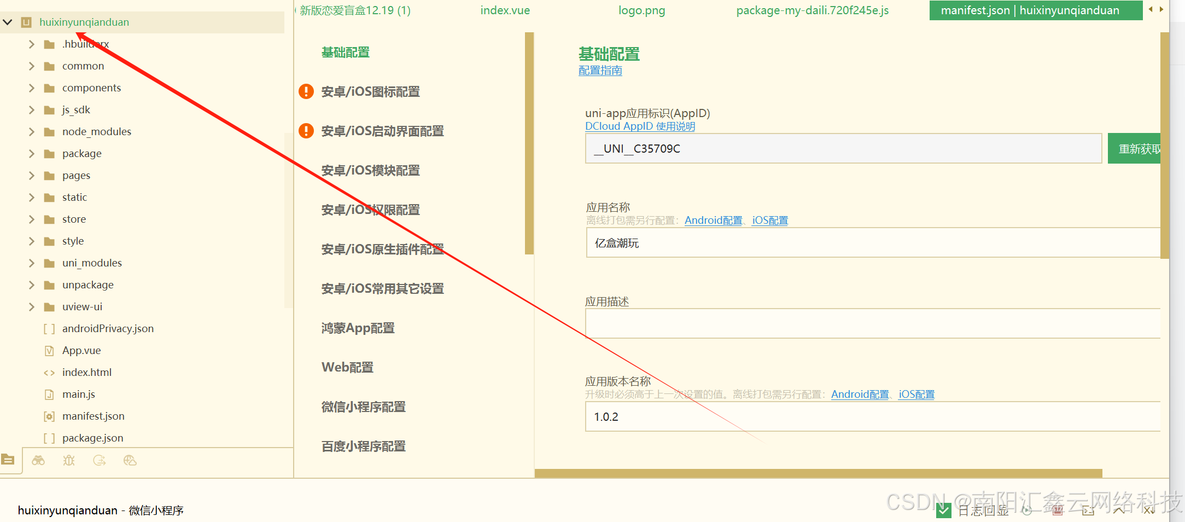Click the manifest.json gear file icon
Image resolution: width=1185 pixels, height=522 pixels.
click(x=49, y=416)
